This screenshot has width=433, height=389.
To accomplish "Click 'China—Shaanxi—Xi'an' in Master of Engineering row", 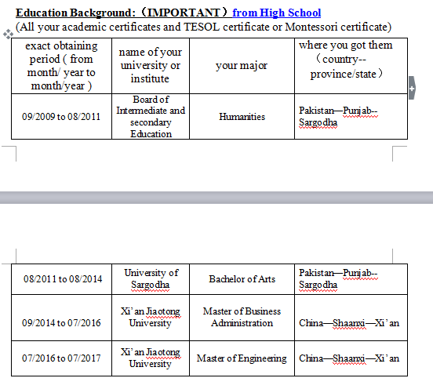I will pos(351,358).
